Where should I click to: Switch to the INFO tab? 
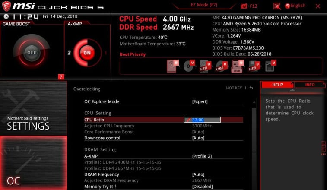(x=310, y=85)
